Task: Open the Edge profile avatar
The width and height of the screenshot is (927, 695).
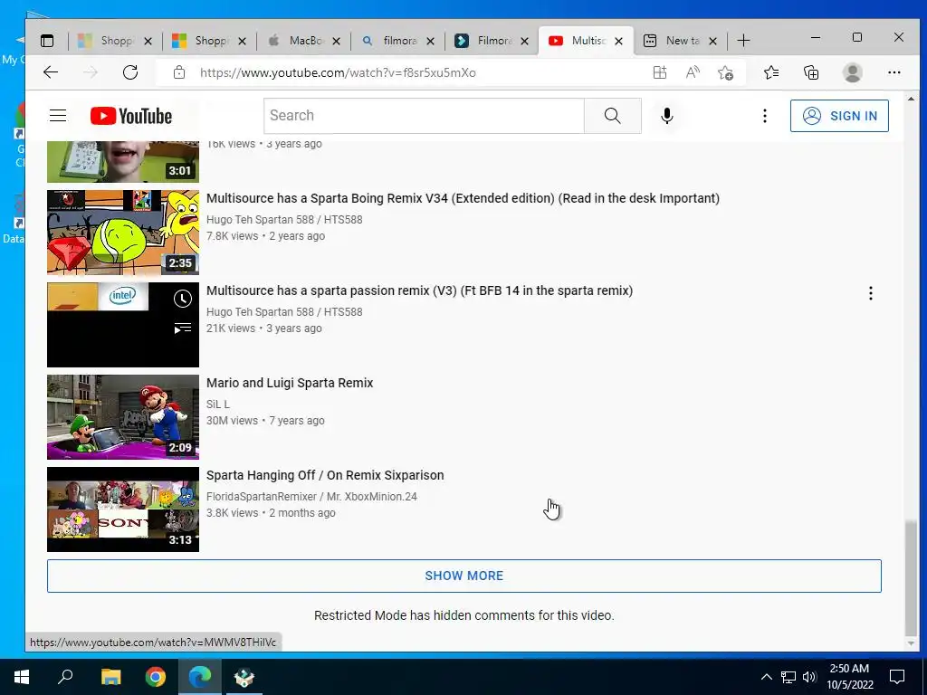Action: [852, 72]
